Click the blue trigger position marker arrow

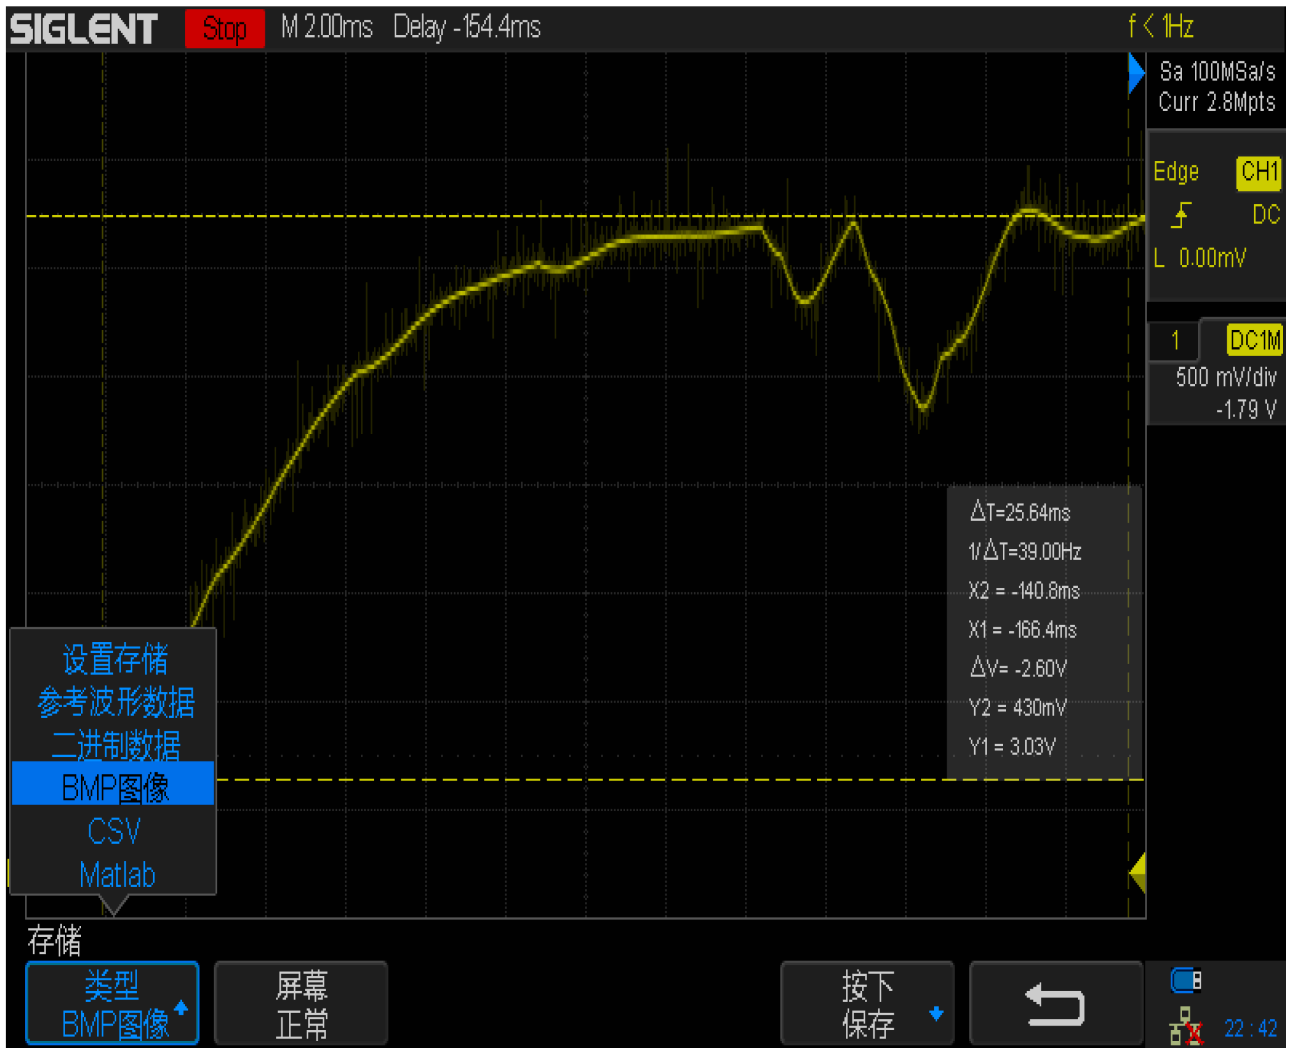click(1136, 73)
